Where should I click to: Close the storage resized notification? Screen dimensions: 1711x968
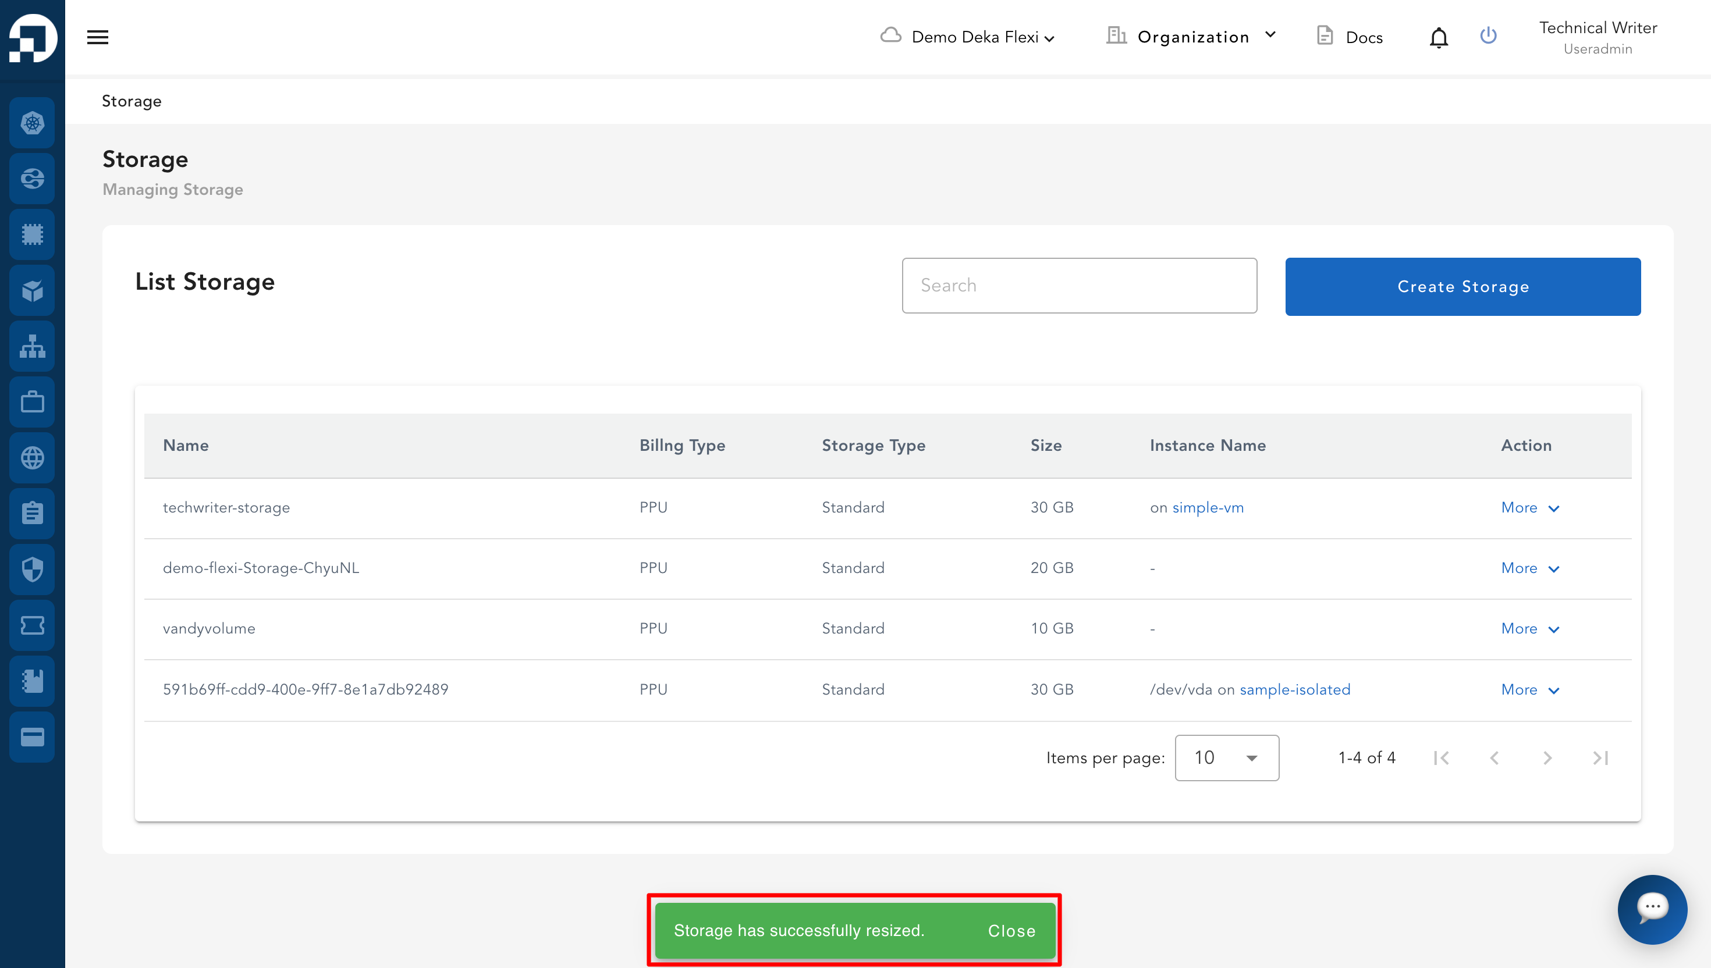1011,930
